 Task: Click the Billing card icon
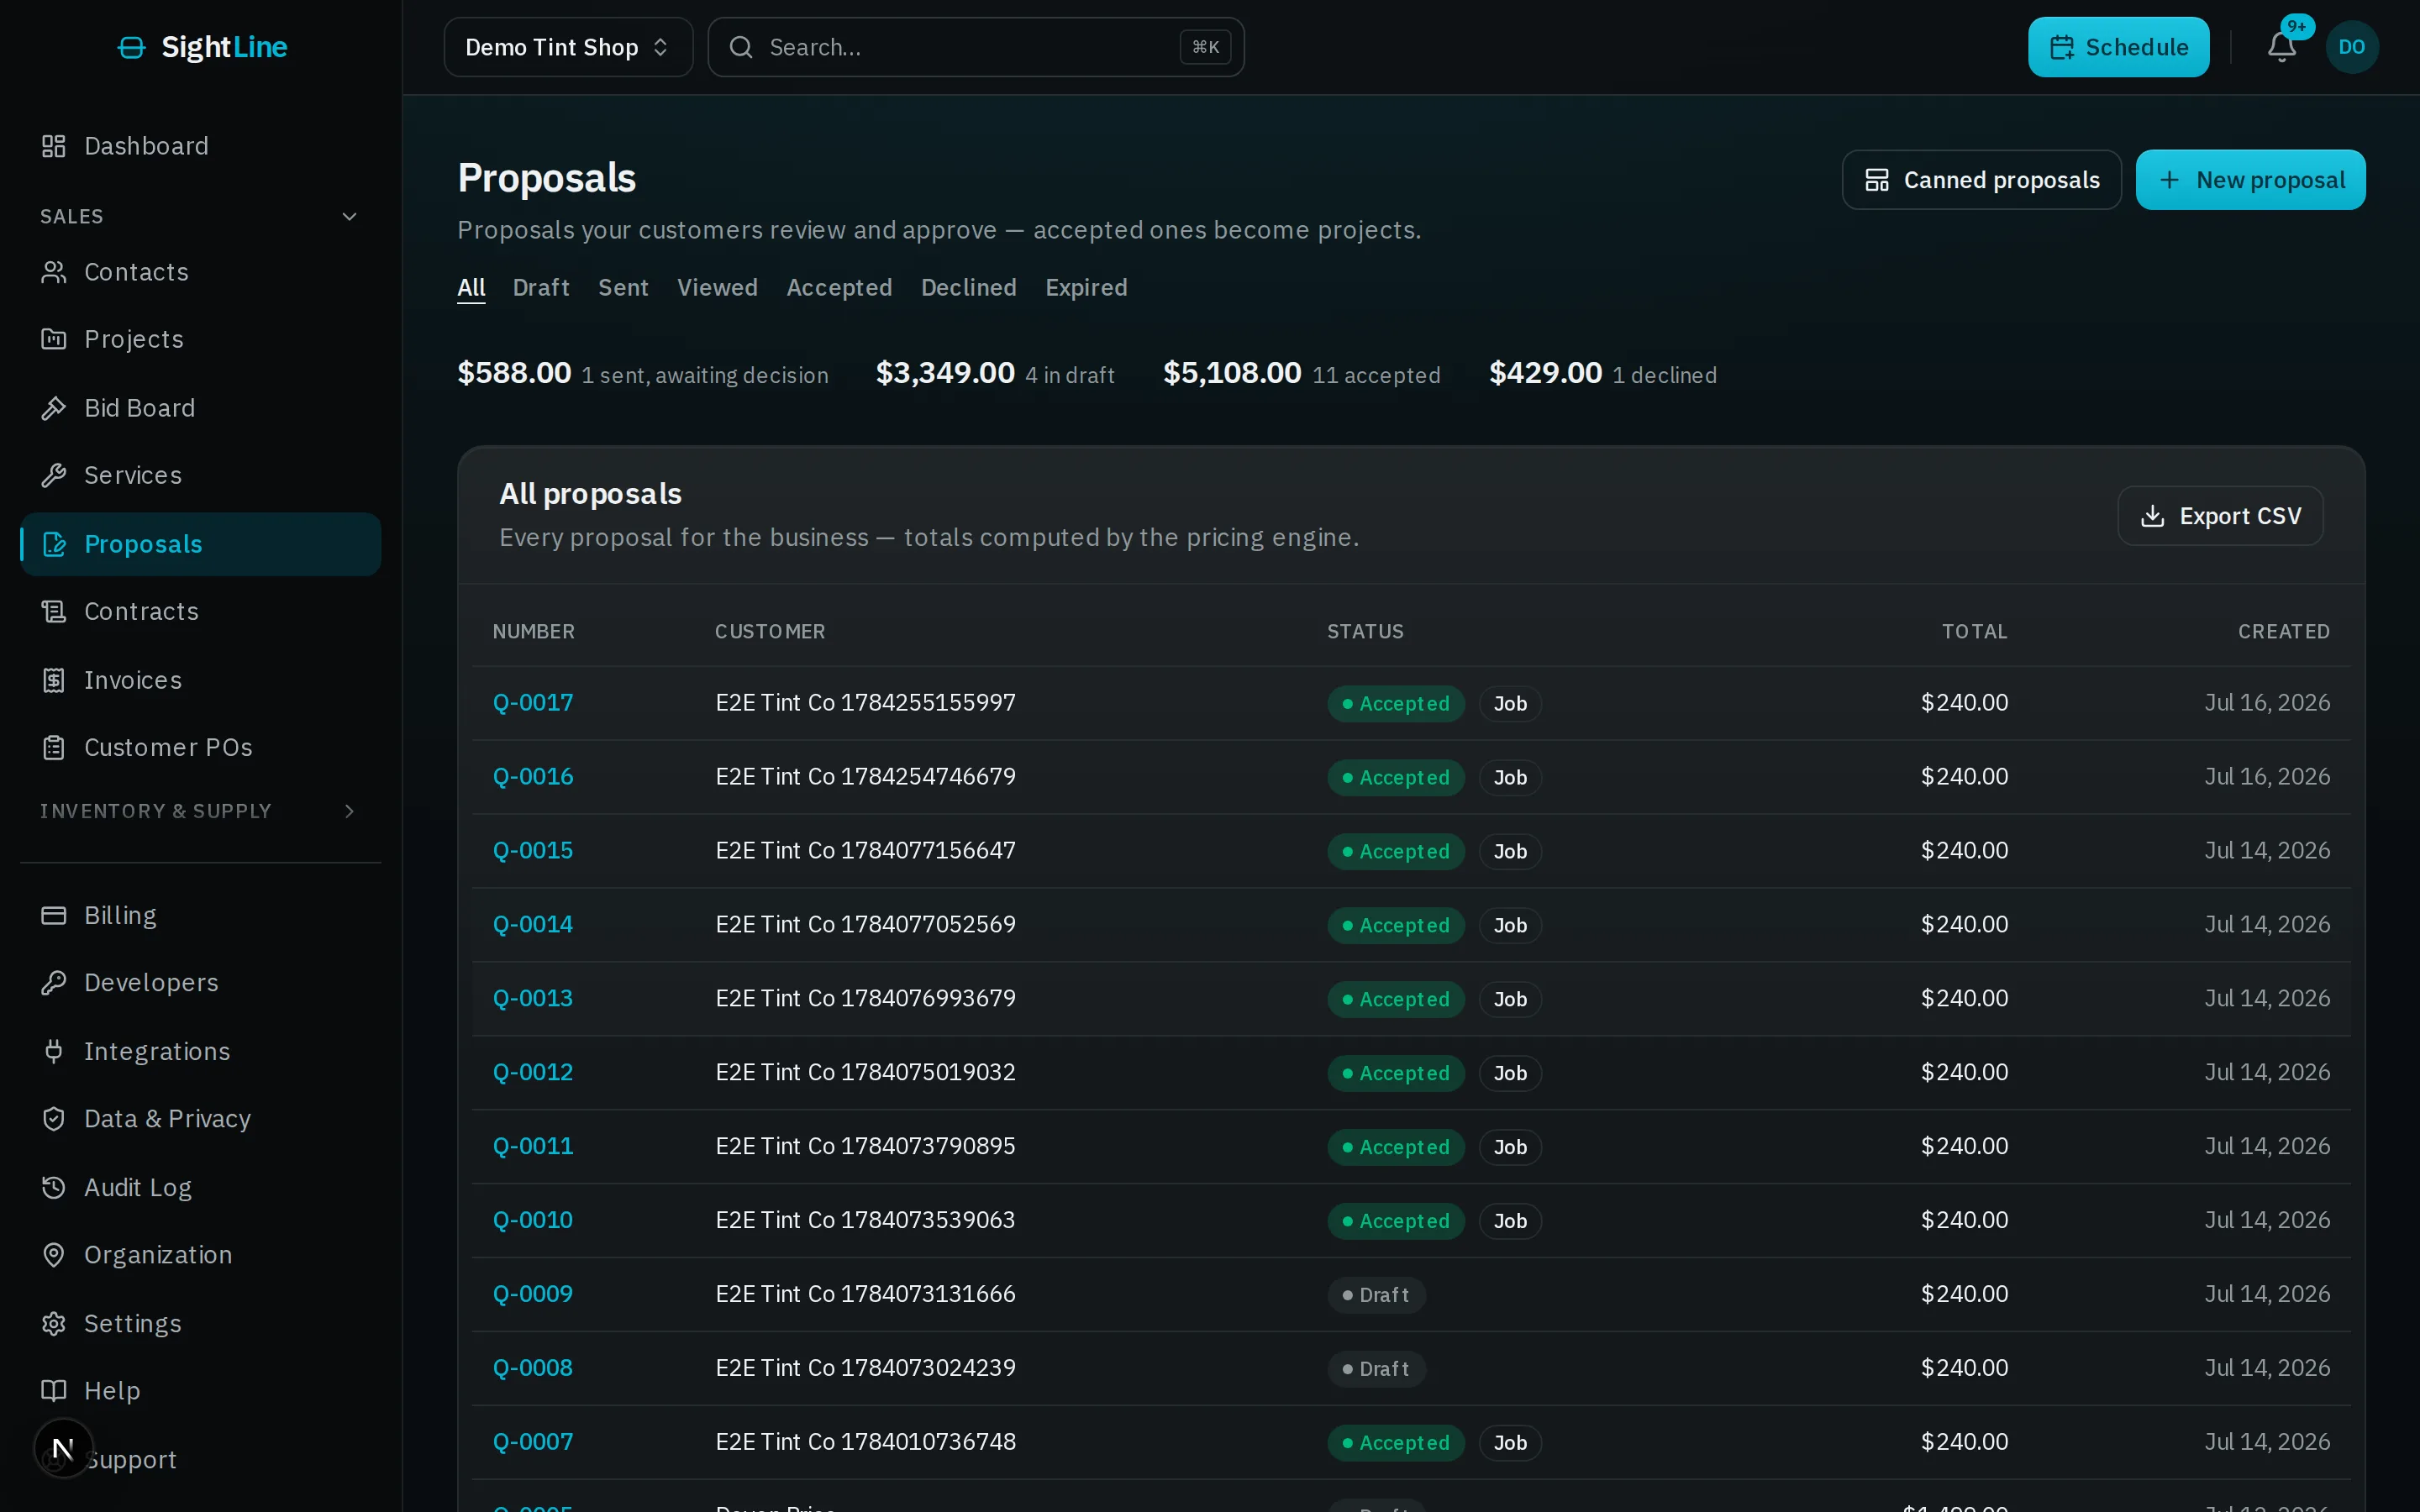coord(54,915)
